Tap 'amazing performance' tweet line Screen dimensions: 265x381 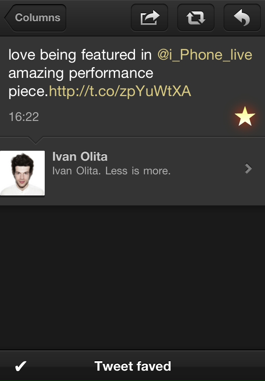pyautogui.click(x=81, y=73)
